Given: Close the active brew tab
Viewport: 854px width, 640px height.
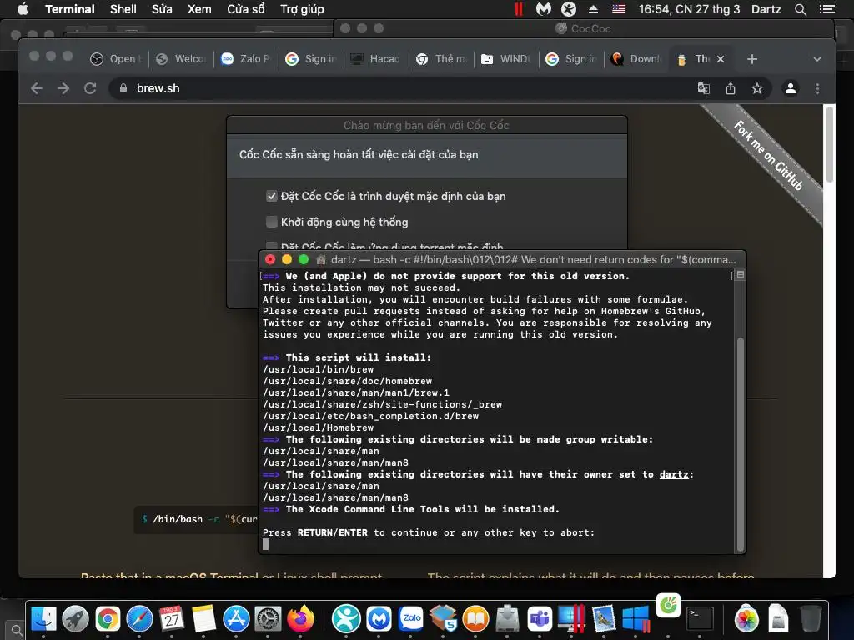Looking at the screenshot, I should [x=721, y=59].
